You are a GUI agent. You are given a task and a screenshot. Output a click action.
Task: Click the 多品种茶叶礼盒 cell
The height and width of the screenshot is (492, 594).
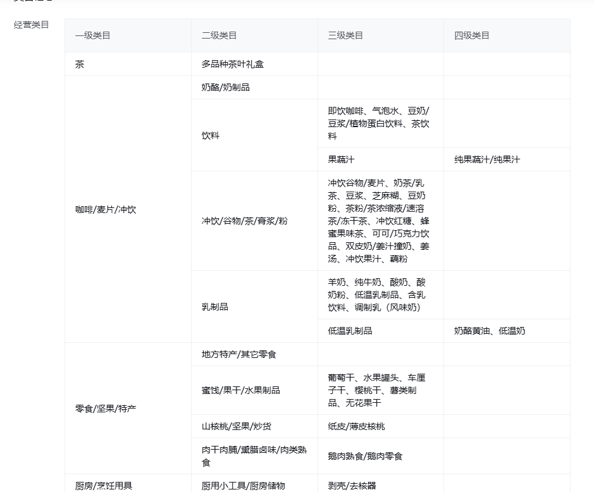(232, 65)
